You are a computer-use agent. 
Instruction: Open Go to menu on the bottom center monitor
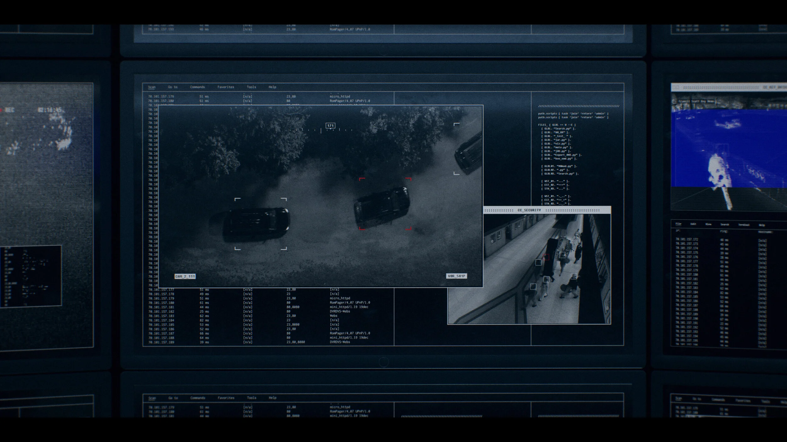173,398
